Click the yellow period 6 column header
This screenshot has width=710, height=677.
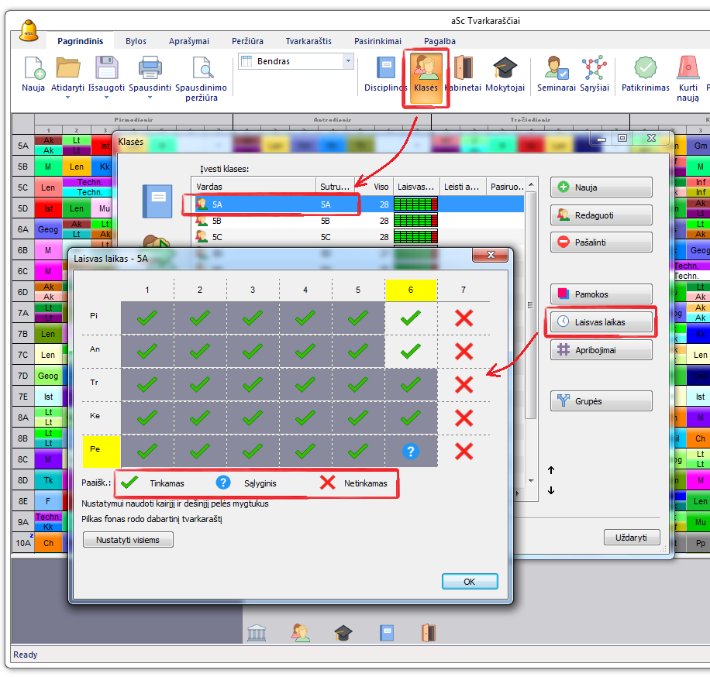(411, 290)
